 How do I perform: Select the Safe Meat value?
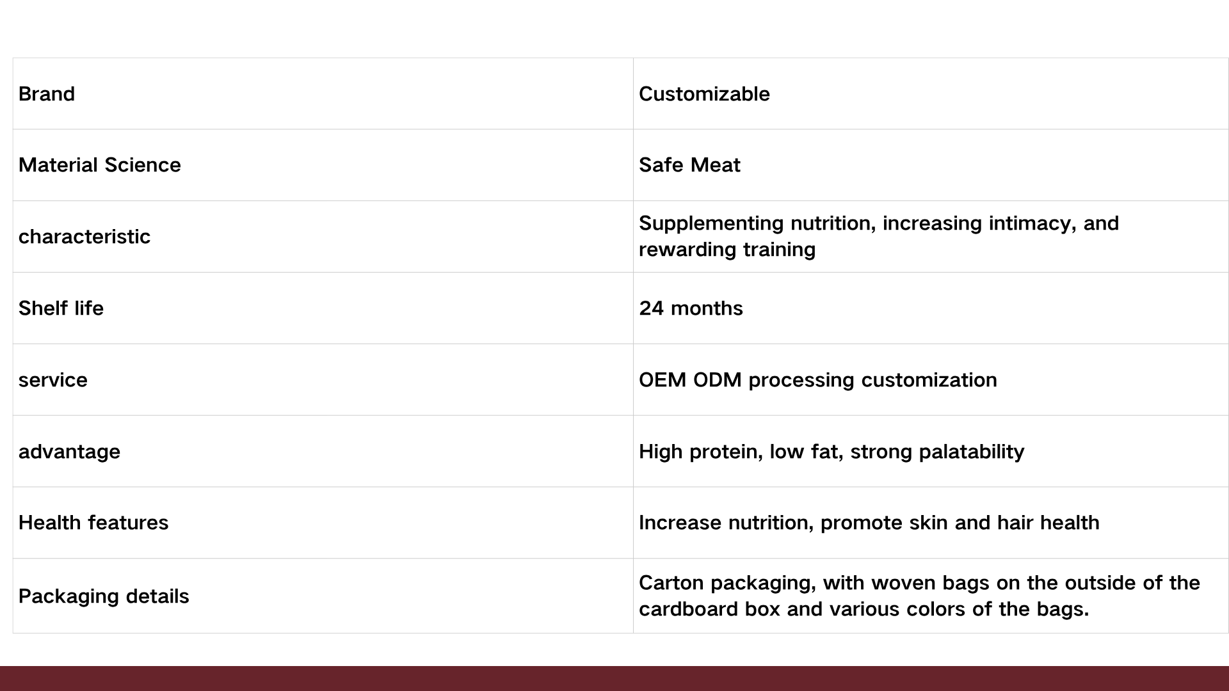(x=689, y=165)
